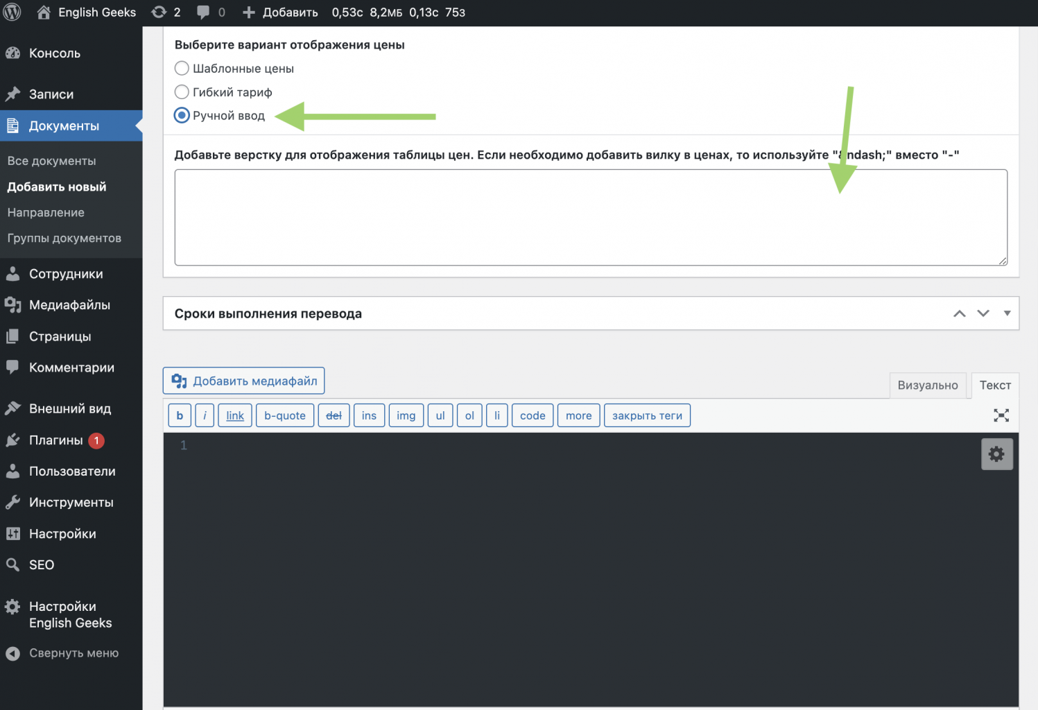Insert code tag button
The width and height of the screenshot is (1038, 710).
[533, 415]
